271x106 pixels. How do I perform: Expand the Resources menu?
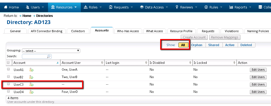[64, 7]
